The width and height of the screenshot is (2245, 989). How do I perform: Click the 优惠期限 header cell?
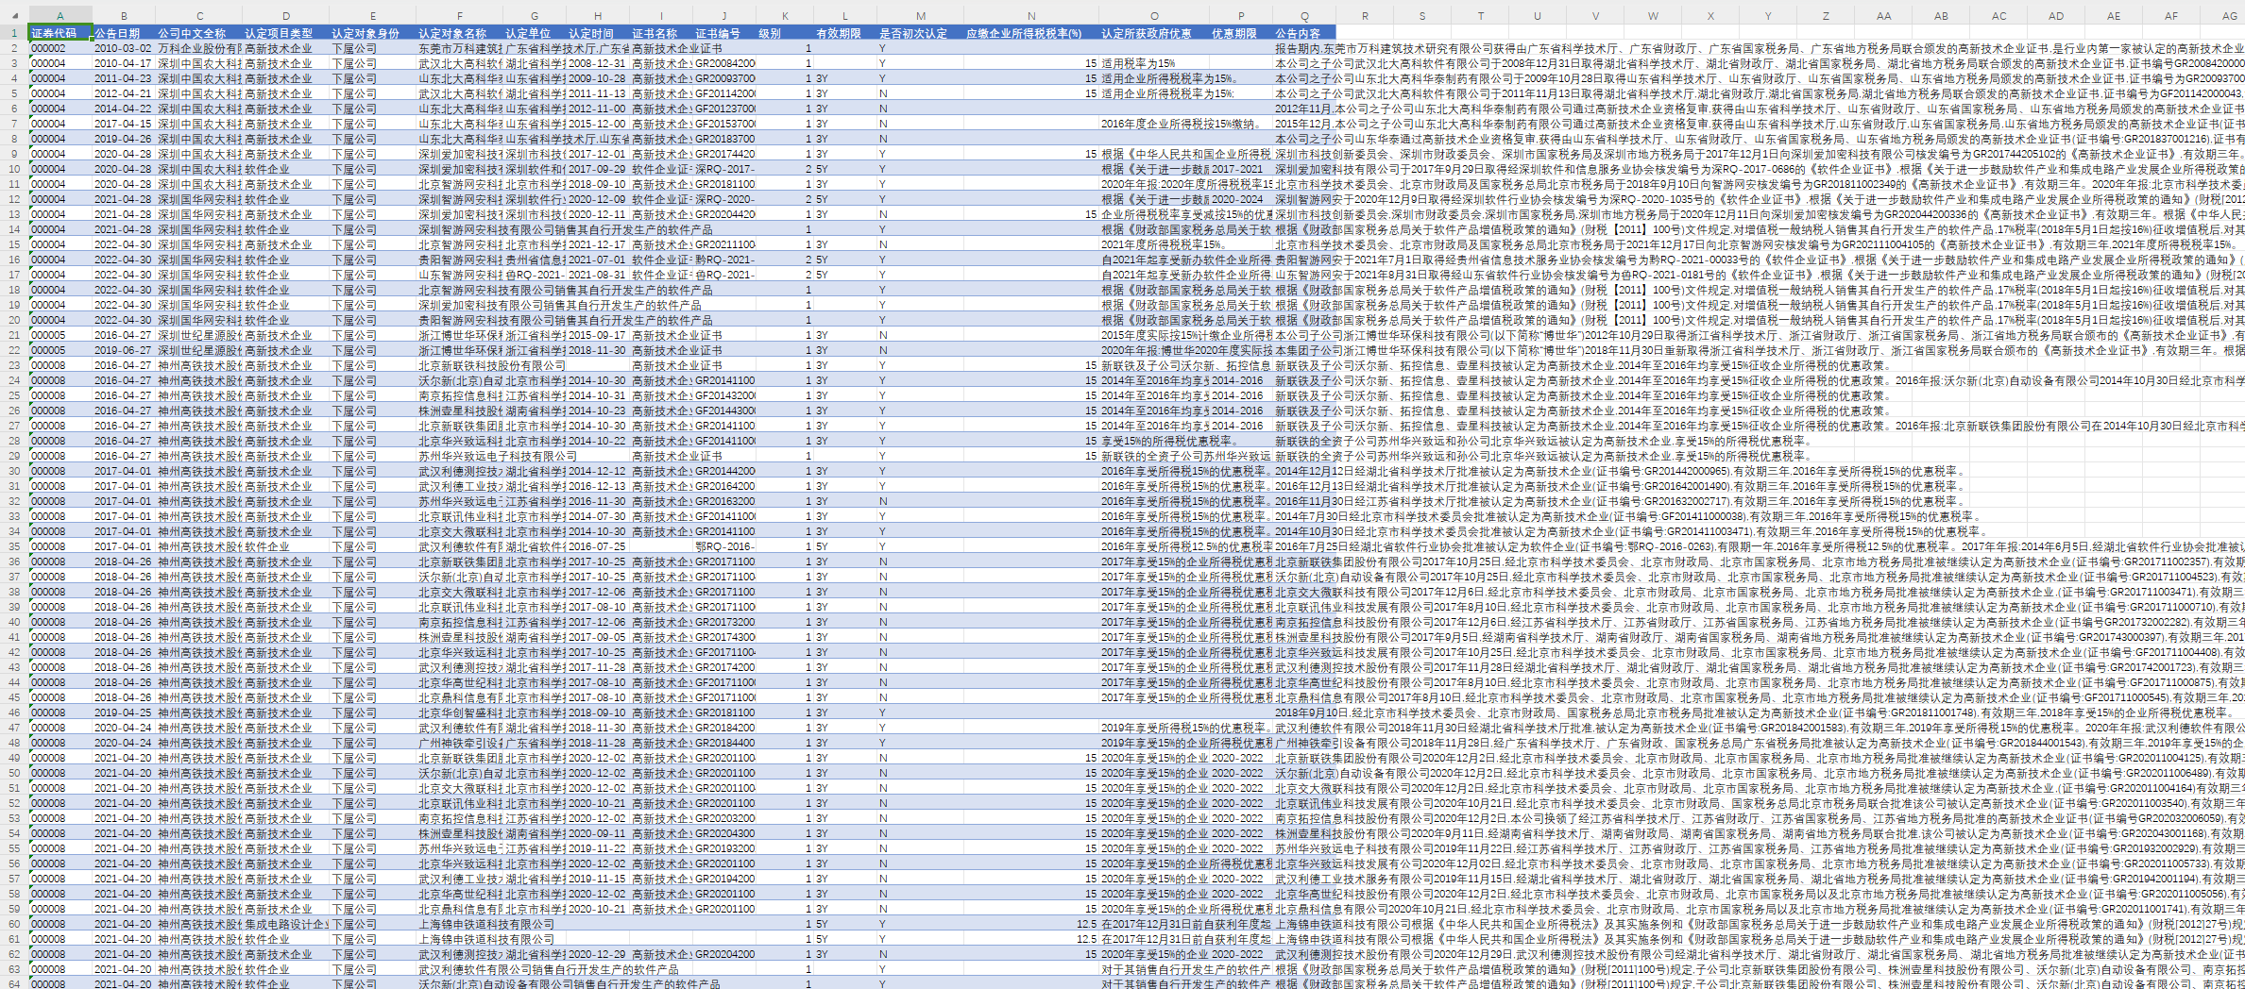click(x=1241, y=33)
